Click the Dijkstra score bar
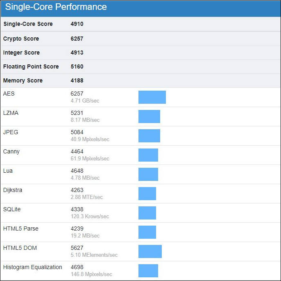The image size is (281, 281). point(147,194)
